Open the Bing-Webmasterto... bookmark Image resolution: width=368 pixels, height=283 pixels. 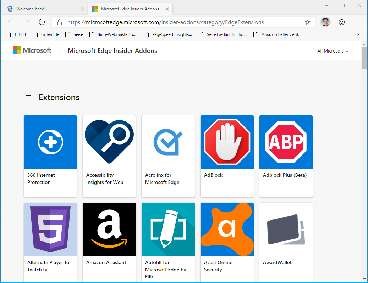(x=113, y=34)
